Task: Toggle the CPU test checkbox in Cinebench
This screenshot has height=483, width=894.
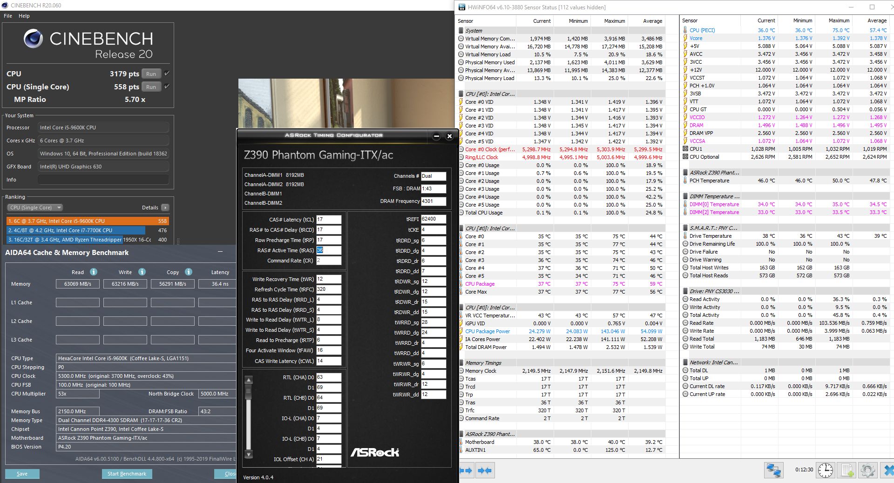Action: 167,74
